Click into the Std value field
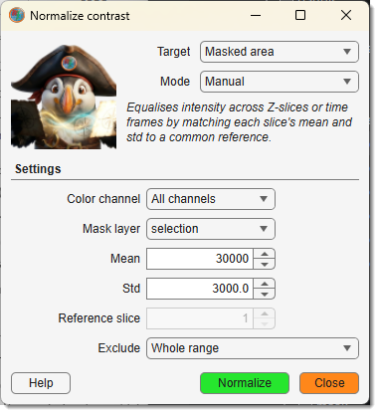The width and height of the screenshot is (379, 414). pos(200,289)
